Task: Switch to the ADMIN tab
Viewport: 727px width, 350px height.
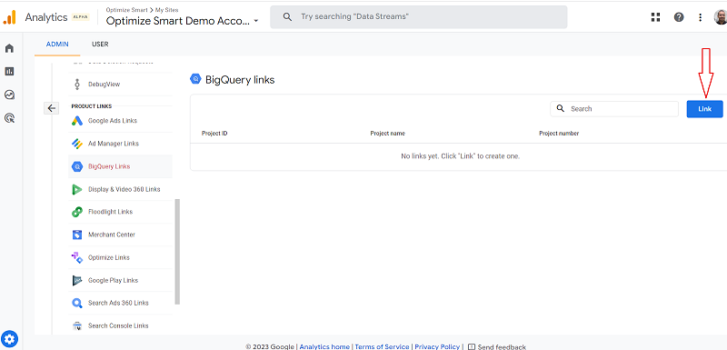Action: (57, 45)
